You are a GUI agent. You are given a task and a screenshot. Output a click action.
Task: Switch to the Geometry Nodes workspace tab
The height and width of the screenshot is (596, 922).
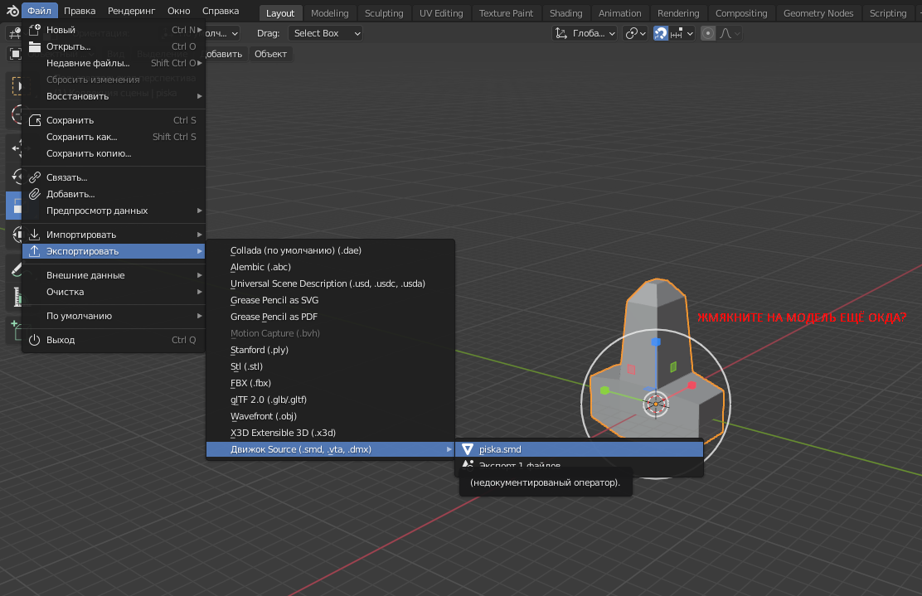818,13
